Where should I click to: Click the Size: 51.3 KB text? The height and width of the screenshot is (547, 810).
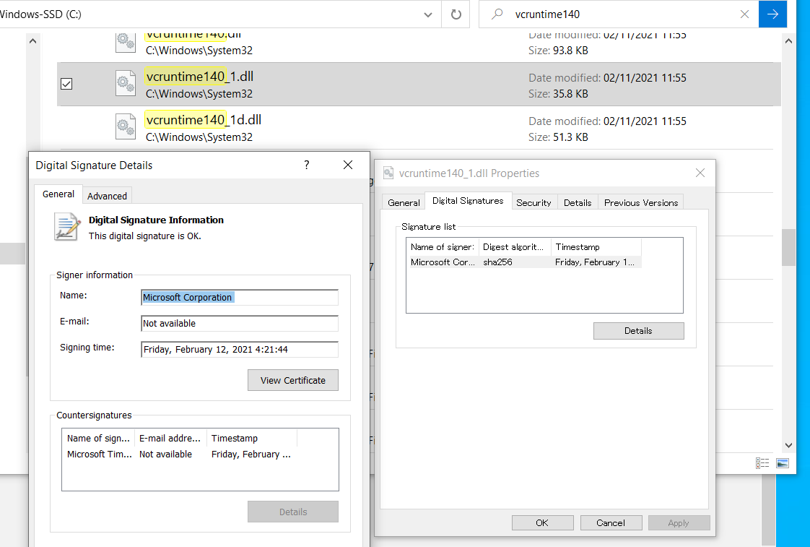coord(558,137)
